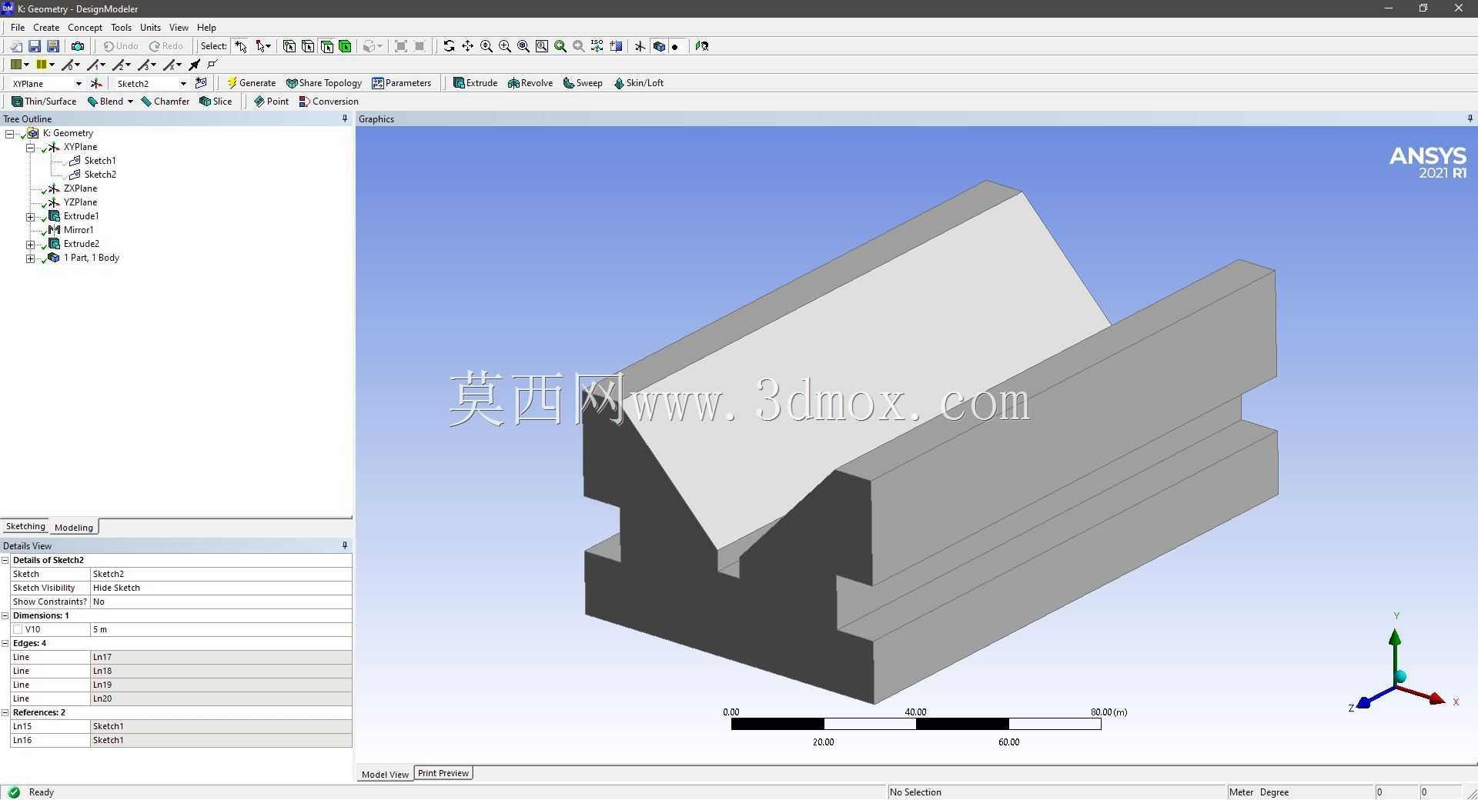This screenshot has height=800, width=1478.
Task: Click the Zoom to Fit icon
Action: click(523, 46)
